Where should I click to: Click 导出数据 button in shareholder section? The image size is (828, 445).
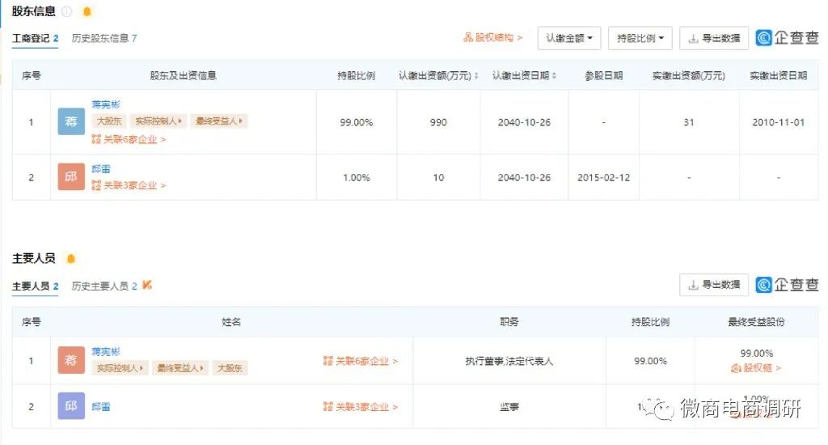click(714, 38)
